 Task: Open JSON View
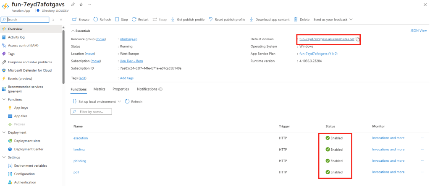[419, 31]
